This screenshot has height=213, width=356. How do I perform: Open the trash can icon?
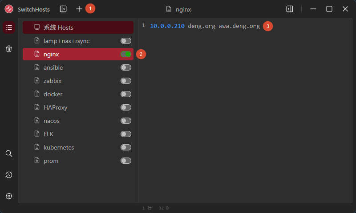pos(9,49)
